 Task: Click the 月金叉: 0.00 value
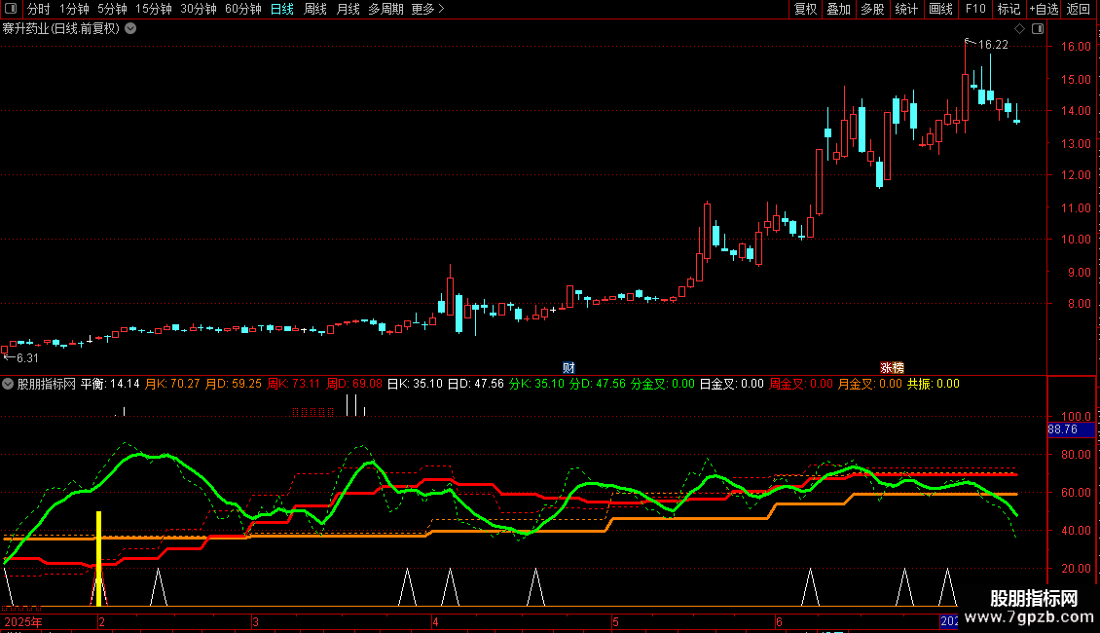click(x=870, y=384)
